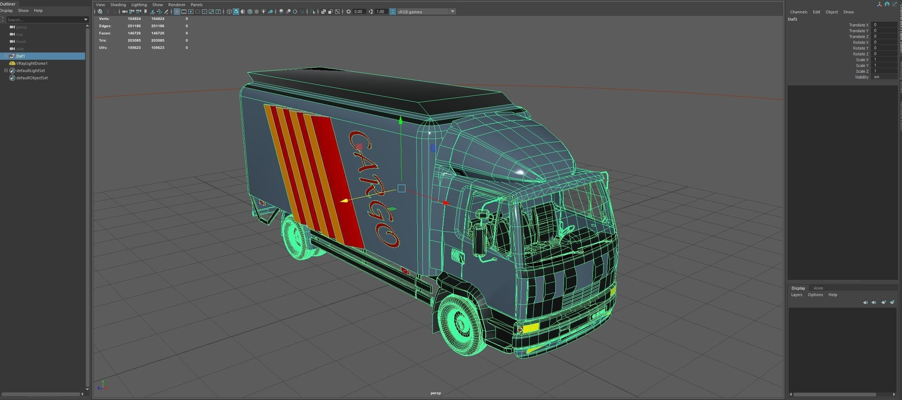Toggle the Film Gate display
Image resolution: width=902 pixels, height=400 pixels.
(x=184, y=12)
